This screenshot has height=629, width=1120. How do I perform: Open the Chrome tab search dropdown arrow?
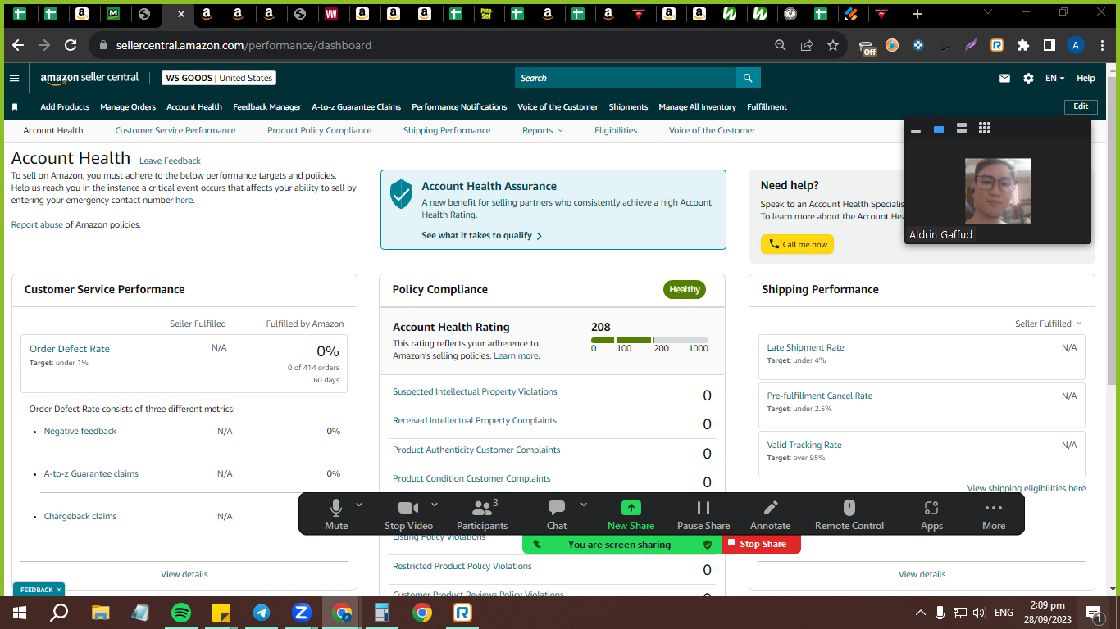[988, 11]
